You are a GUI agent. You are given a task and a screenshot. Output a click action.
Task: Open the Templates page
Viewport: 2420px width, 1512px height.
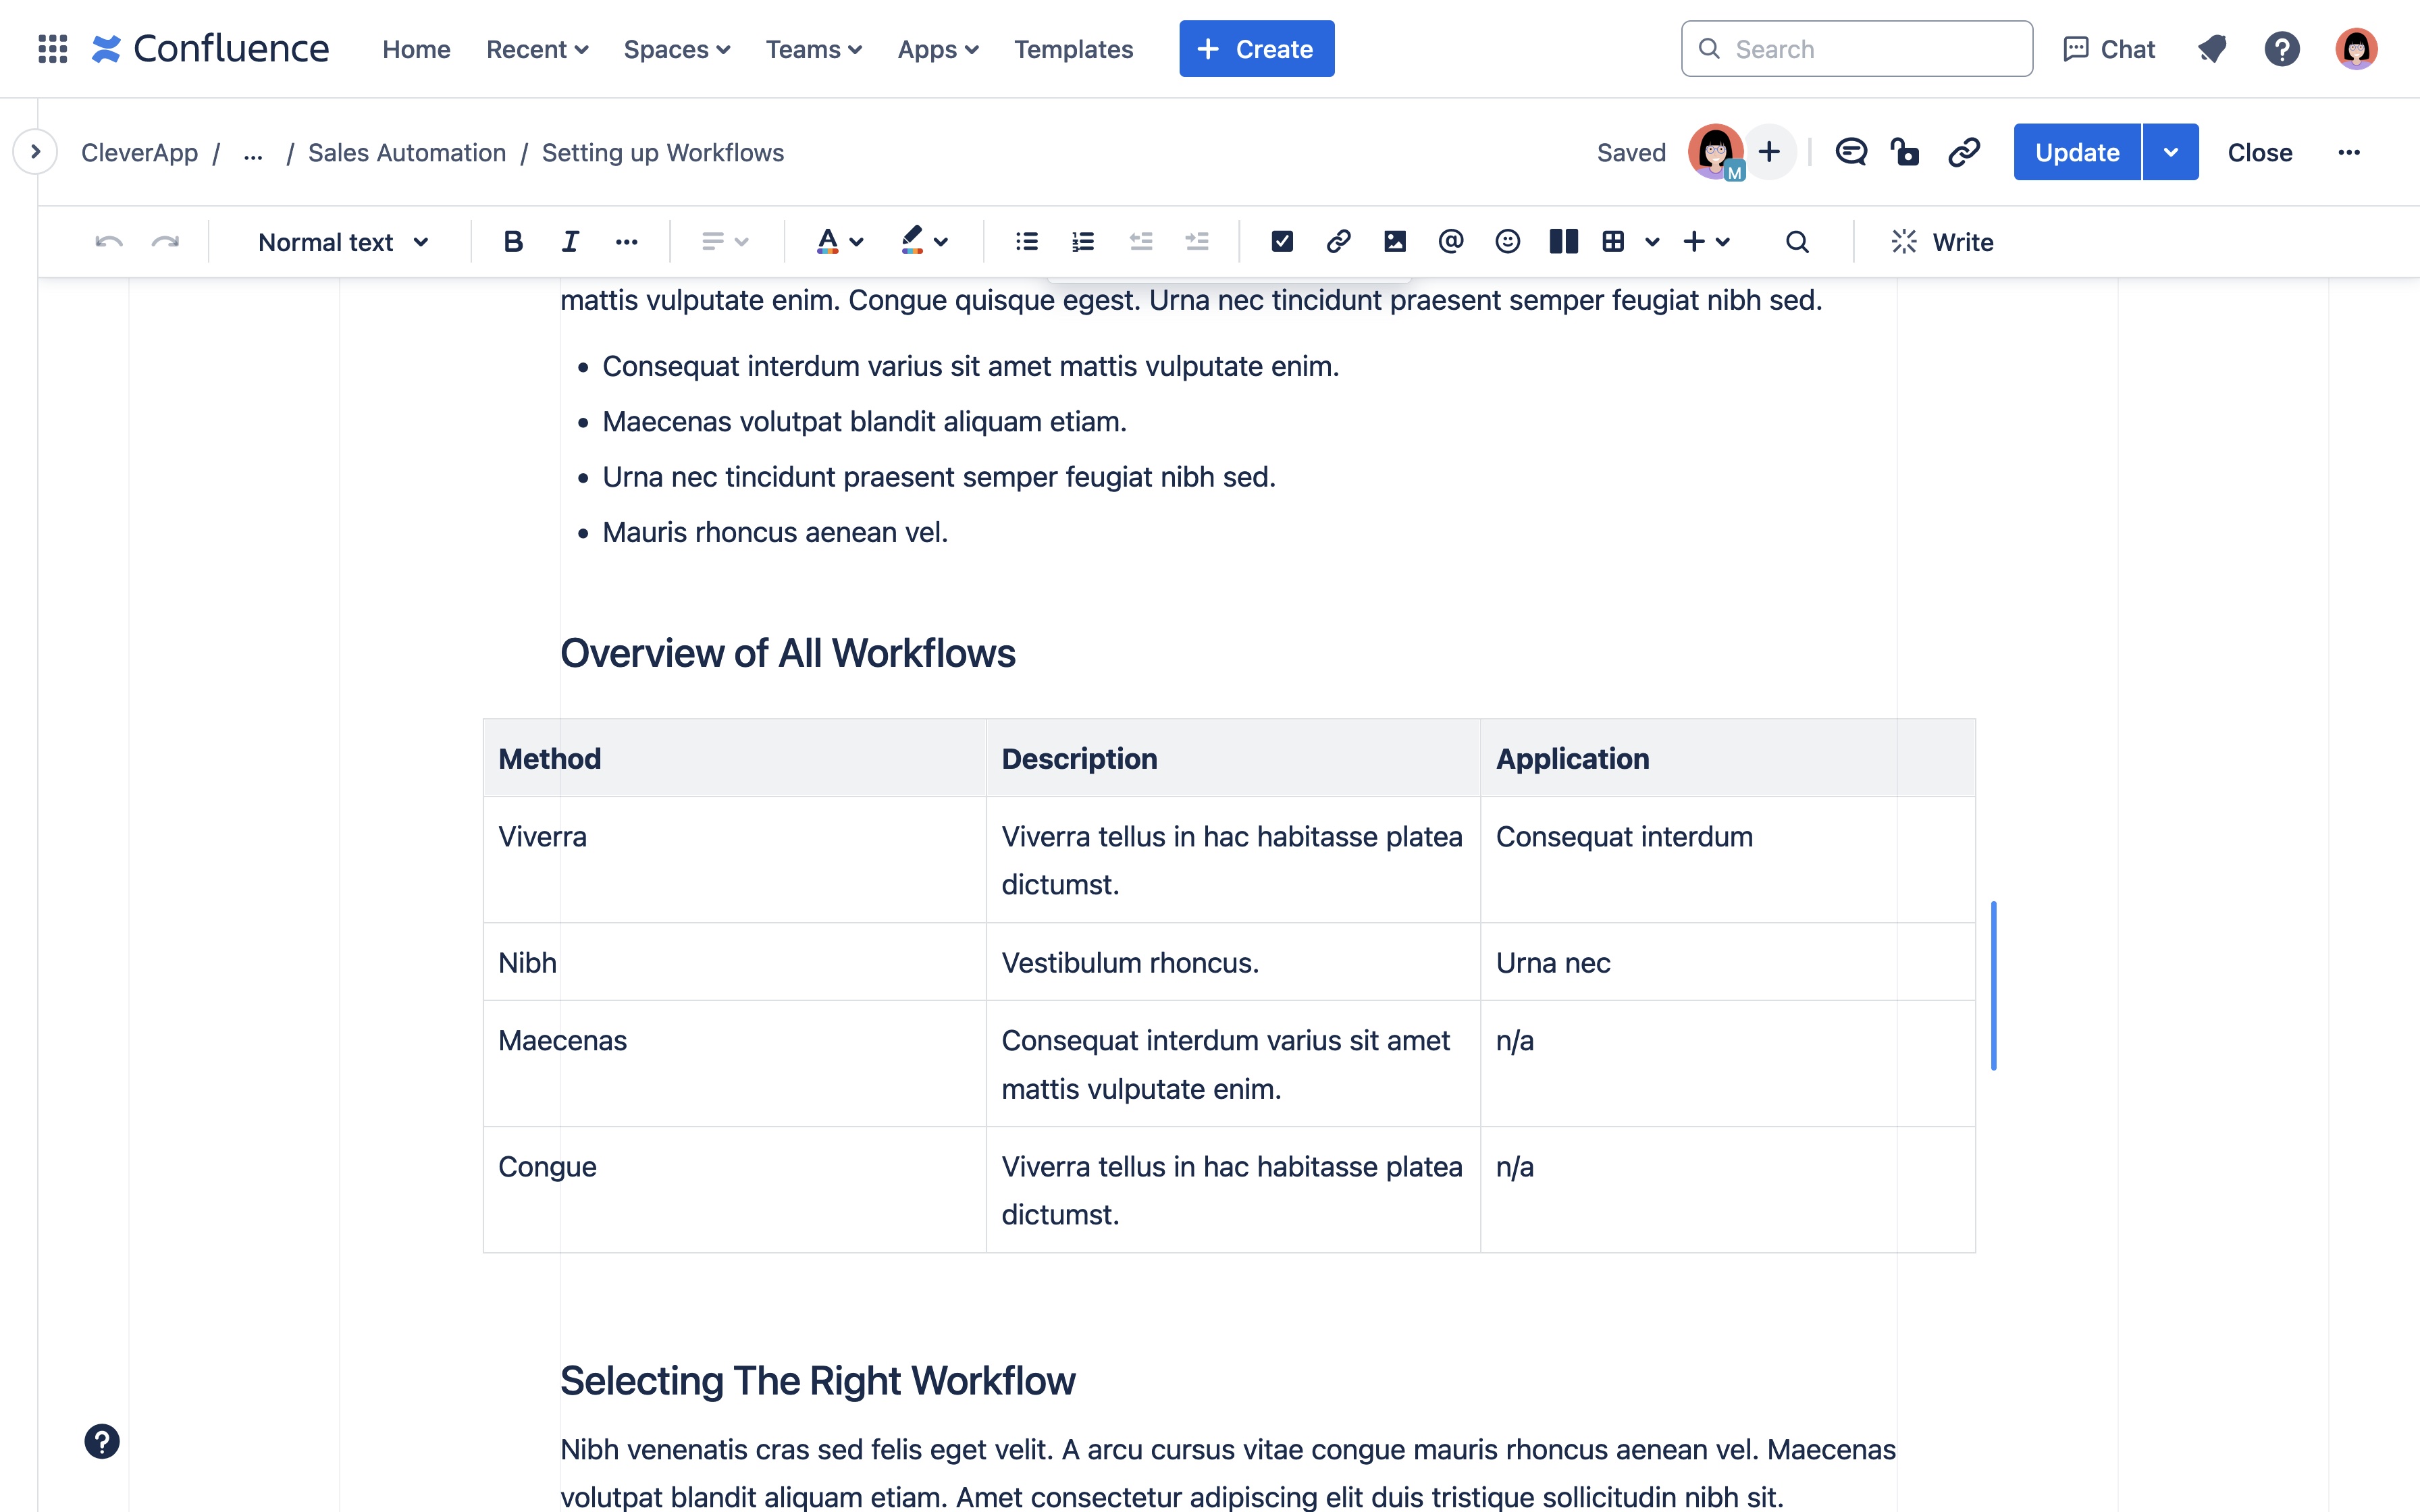click(x=1073, y=49)
